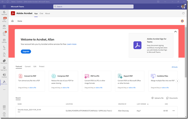Click the vertical scrollbar thumb

(x=186, y=52)
